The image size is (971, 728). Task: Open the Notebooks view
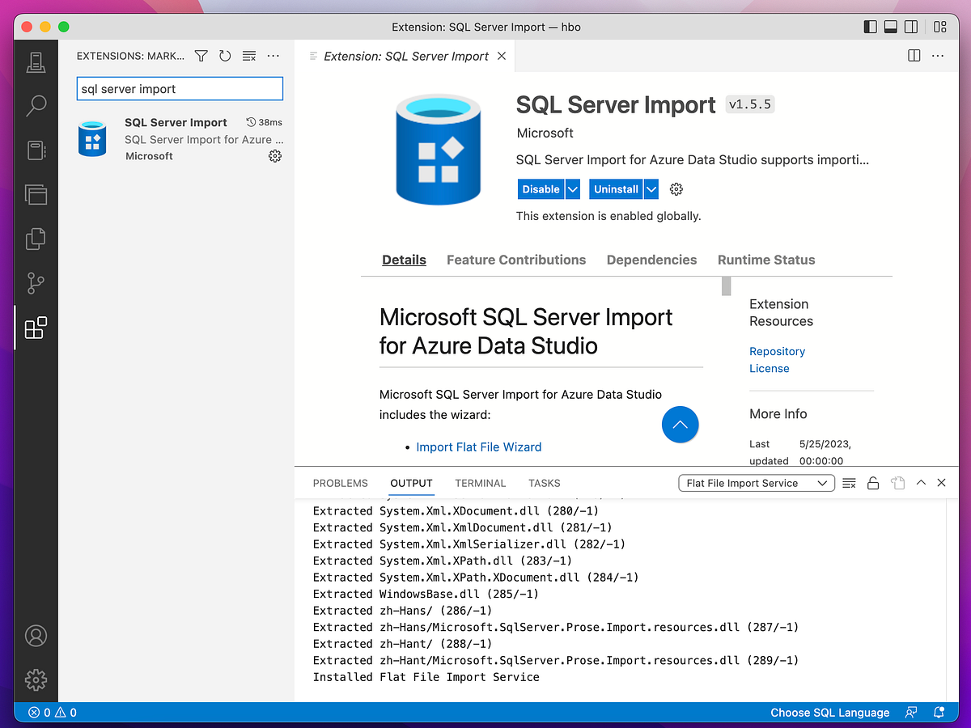(x=36, y=150)
